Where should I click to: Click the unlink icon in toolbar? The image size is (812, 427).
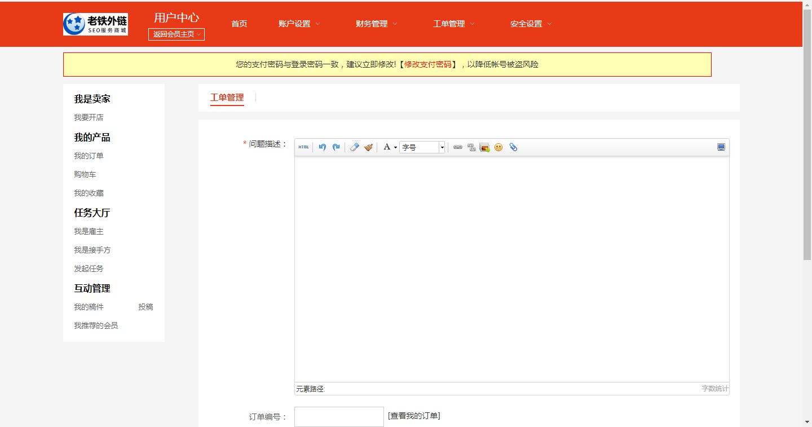471,147
